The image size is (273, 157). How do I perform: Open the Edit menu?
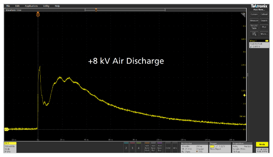click(17, 6)
